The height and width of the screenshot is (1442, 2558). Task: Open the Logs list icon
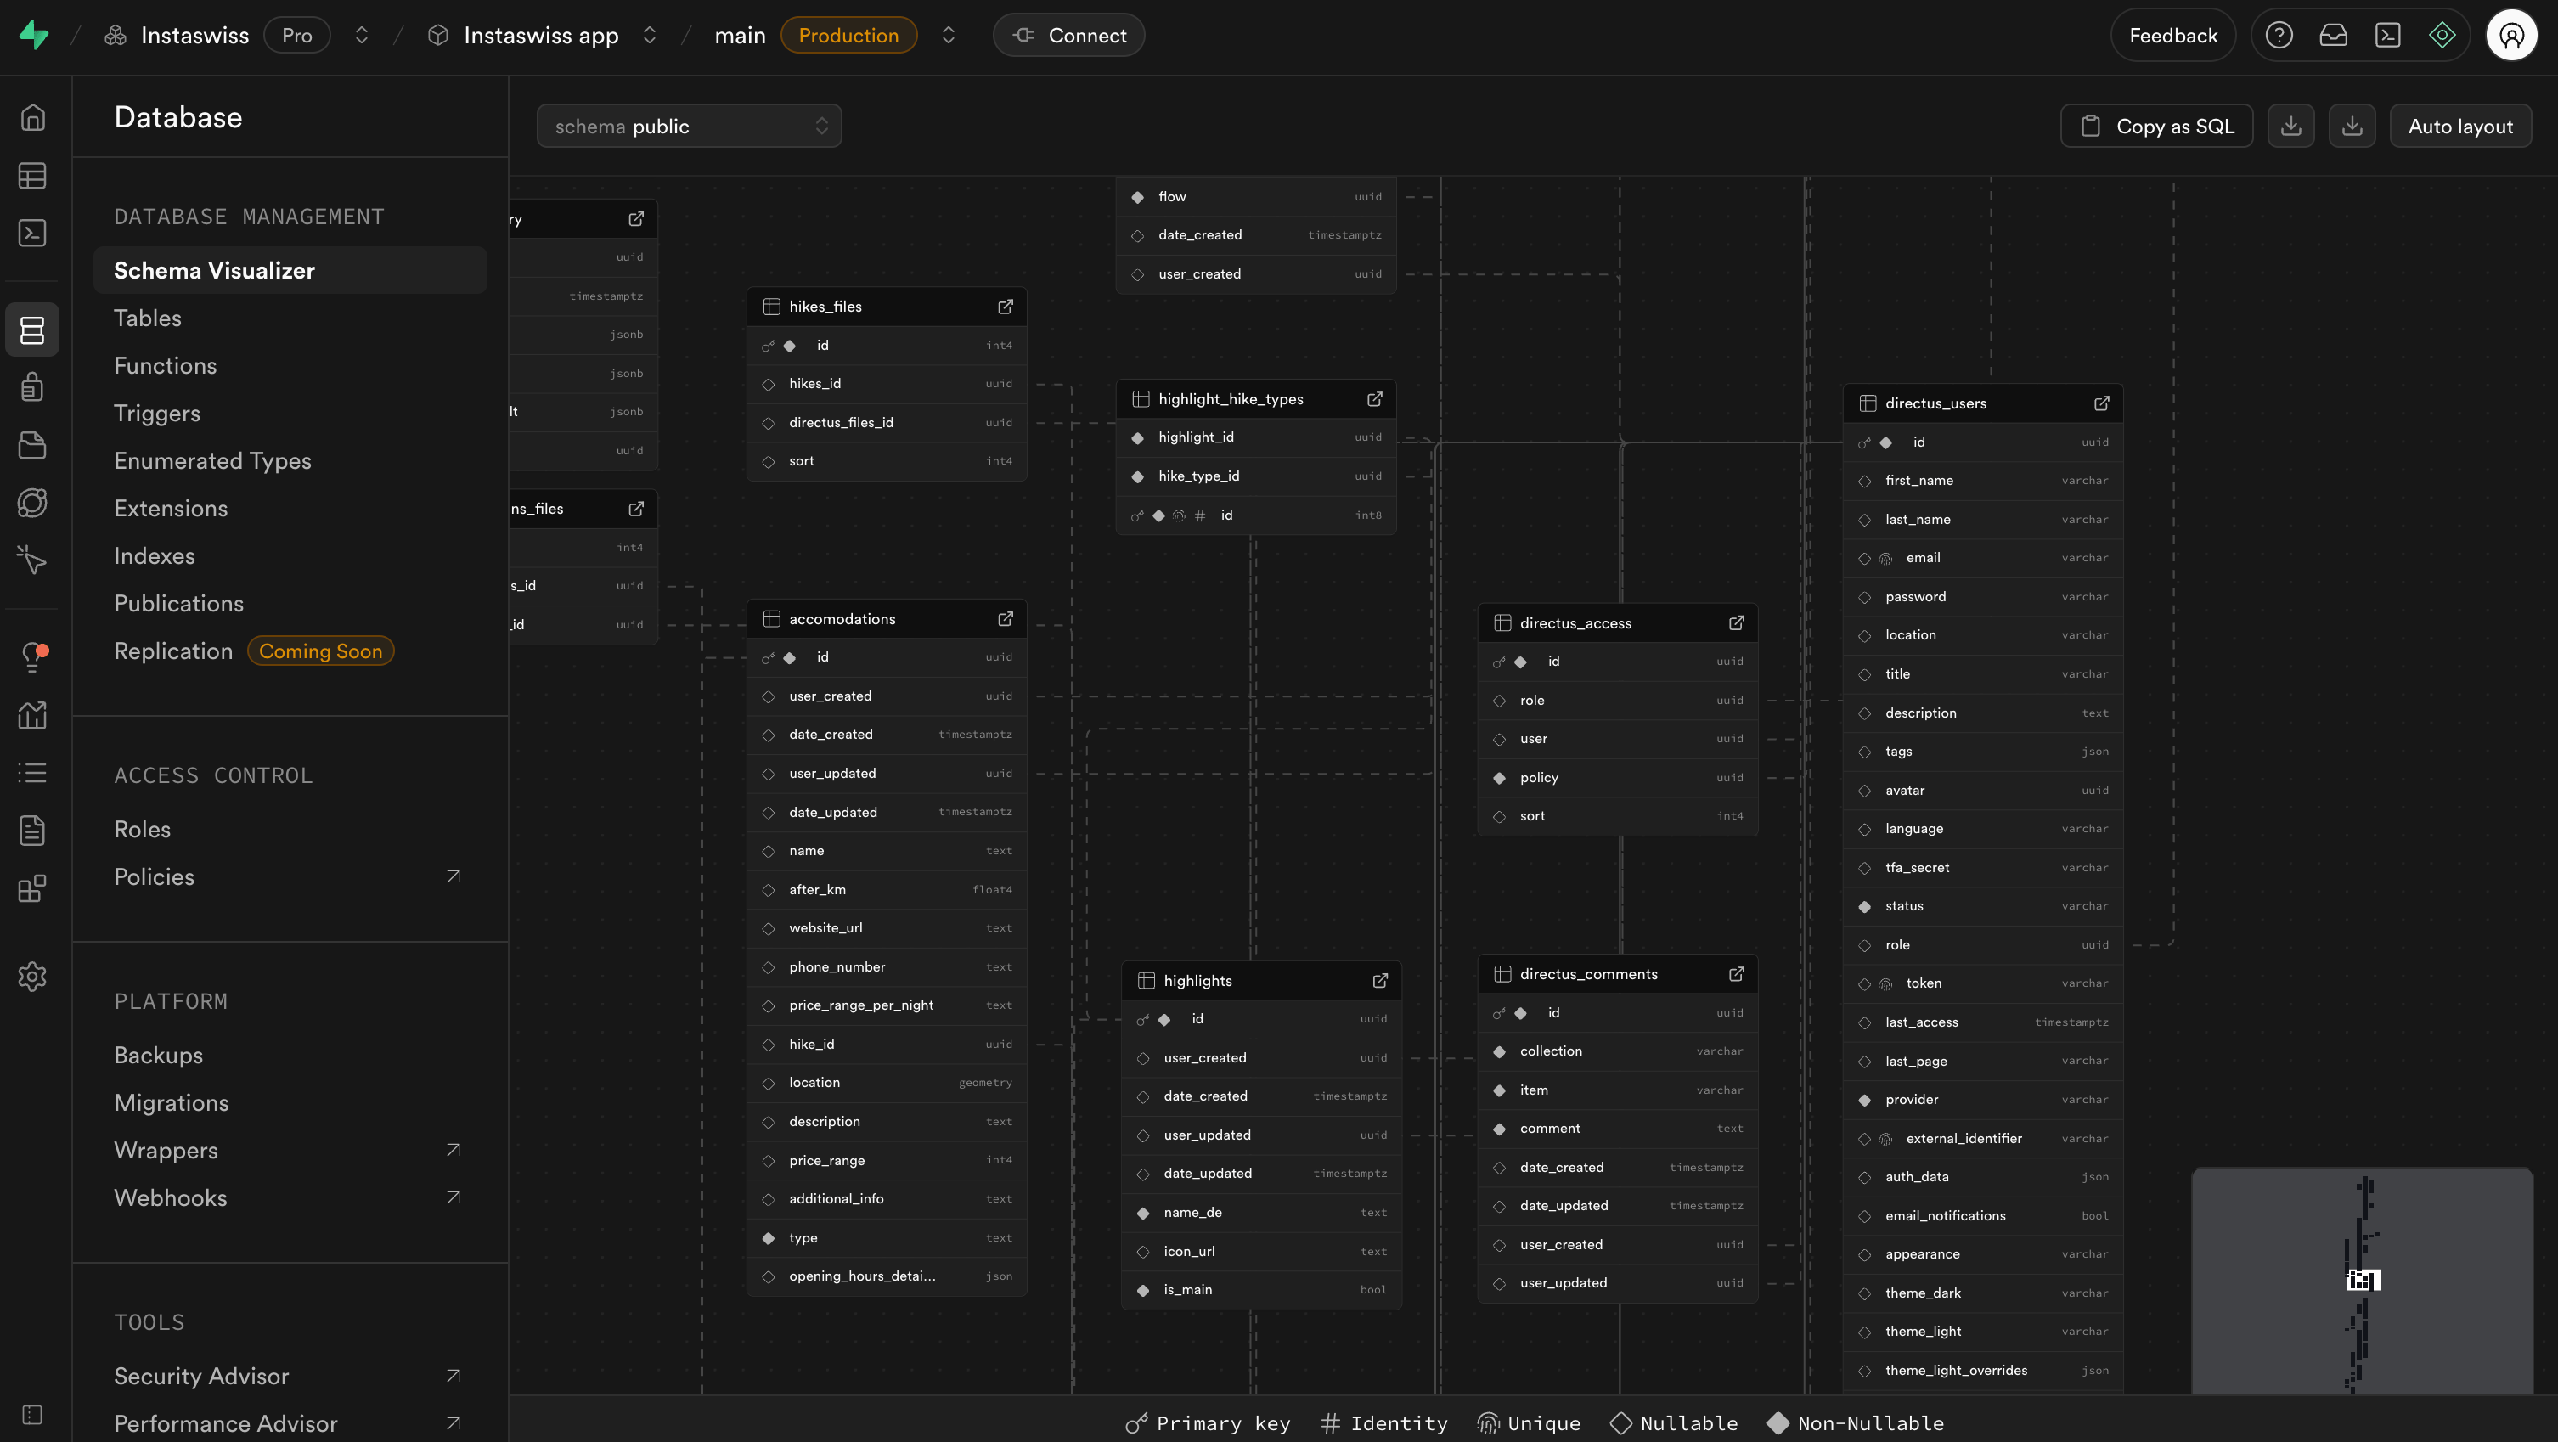33,773
